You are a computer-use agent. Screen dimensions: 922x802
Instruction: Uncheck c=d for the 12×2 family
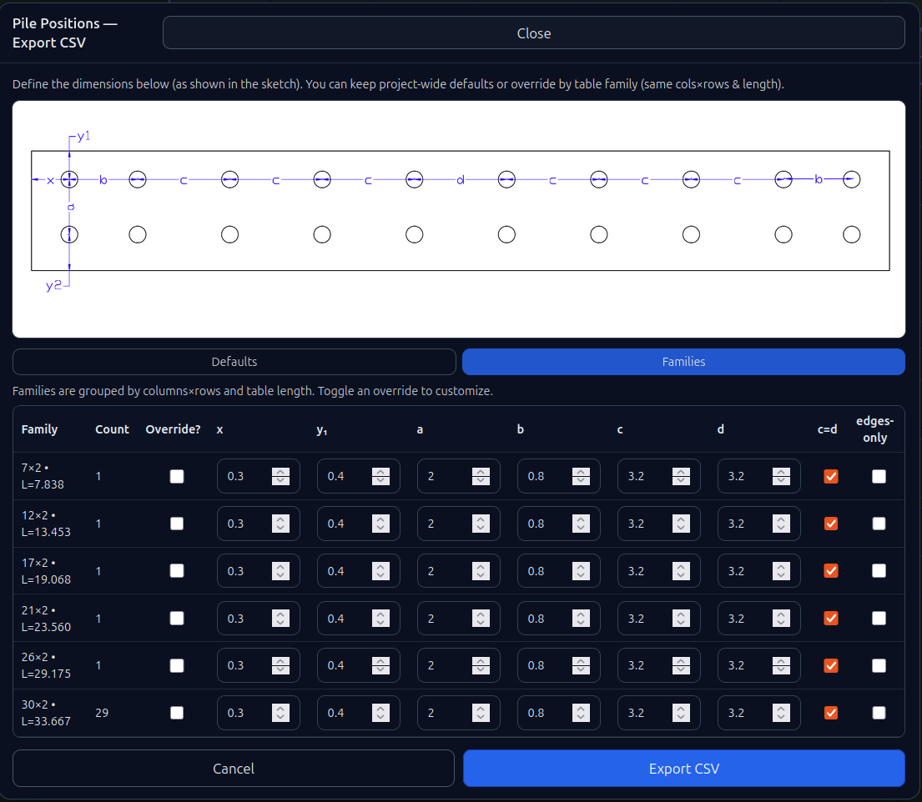point(831,524)
